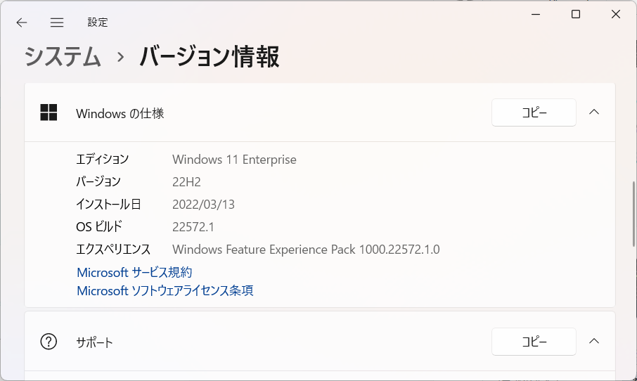Minimize the 設定 window
Image resolution: width=637 pixels, height=381 pixels.
pyautogui.click(x=536, y=14)
